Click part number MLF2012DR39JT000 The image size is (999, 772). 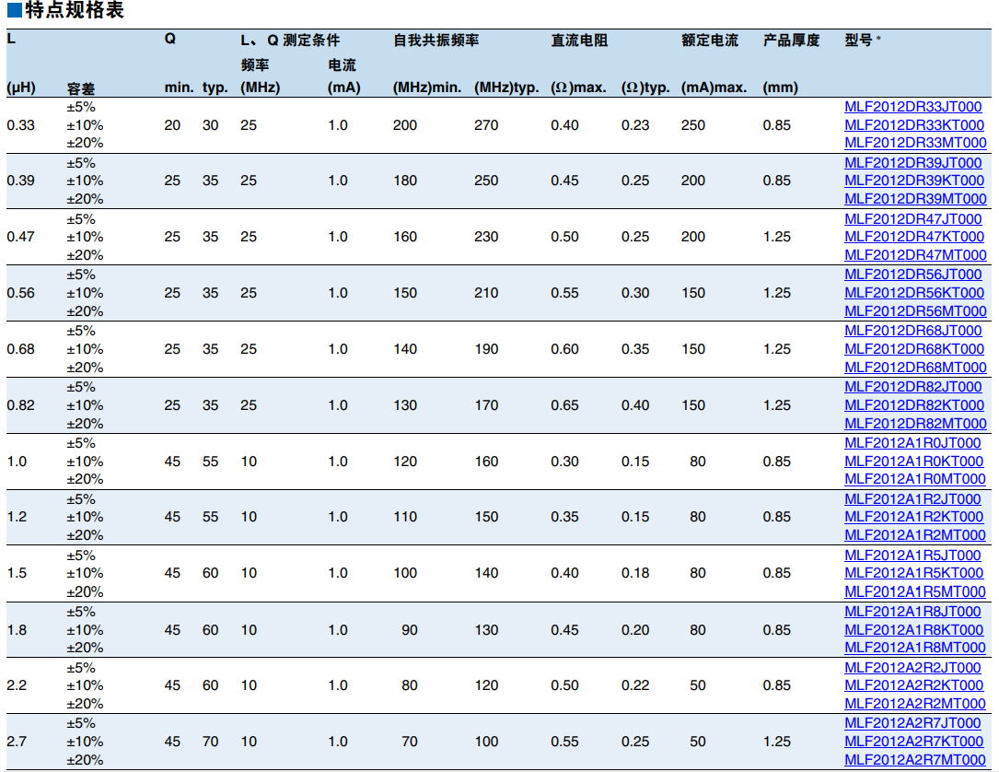pos(913,162)
